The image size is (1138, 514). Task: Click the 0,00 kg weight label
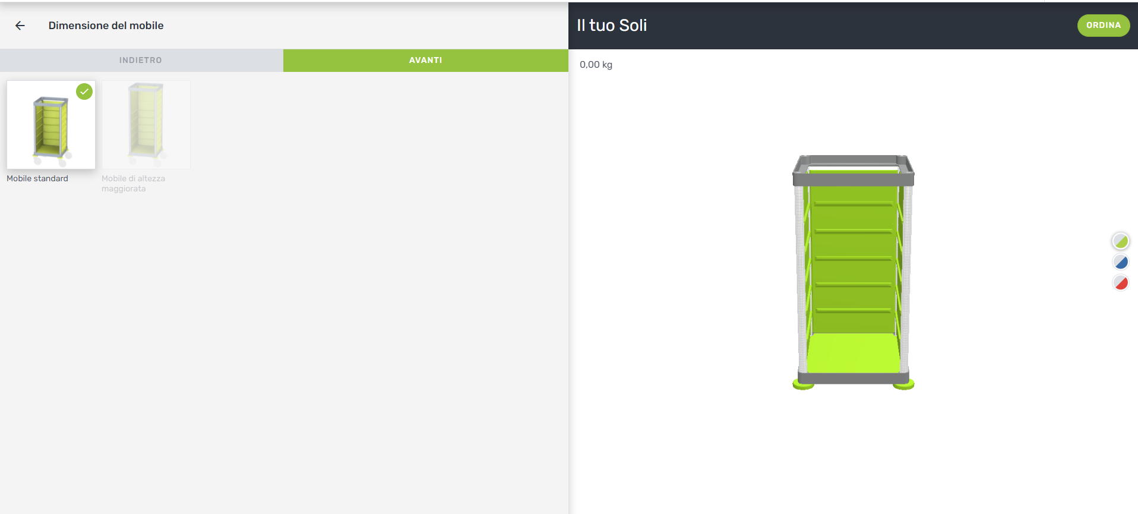596,65
